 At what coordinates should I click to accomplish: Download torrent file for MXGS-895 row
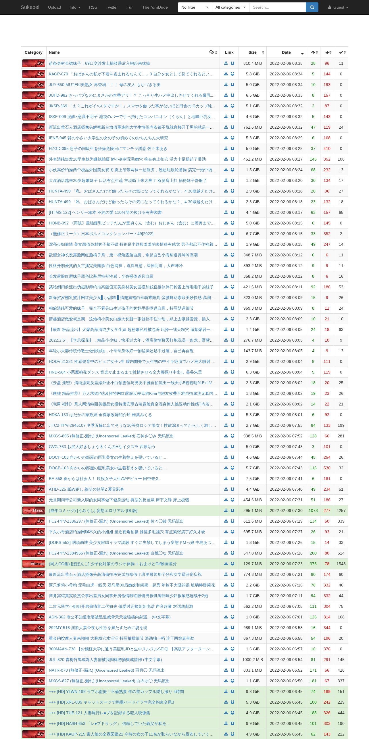click(226, 436)
